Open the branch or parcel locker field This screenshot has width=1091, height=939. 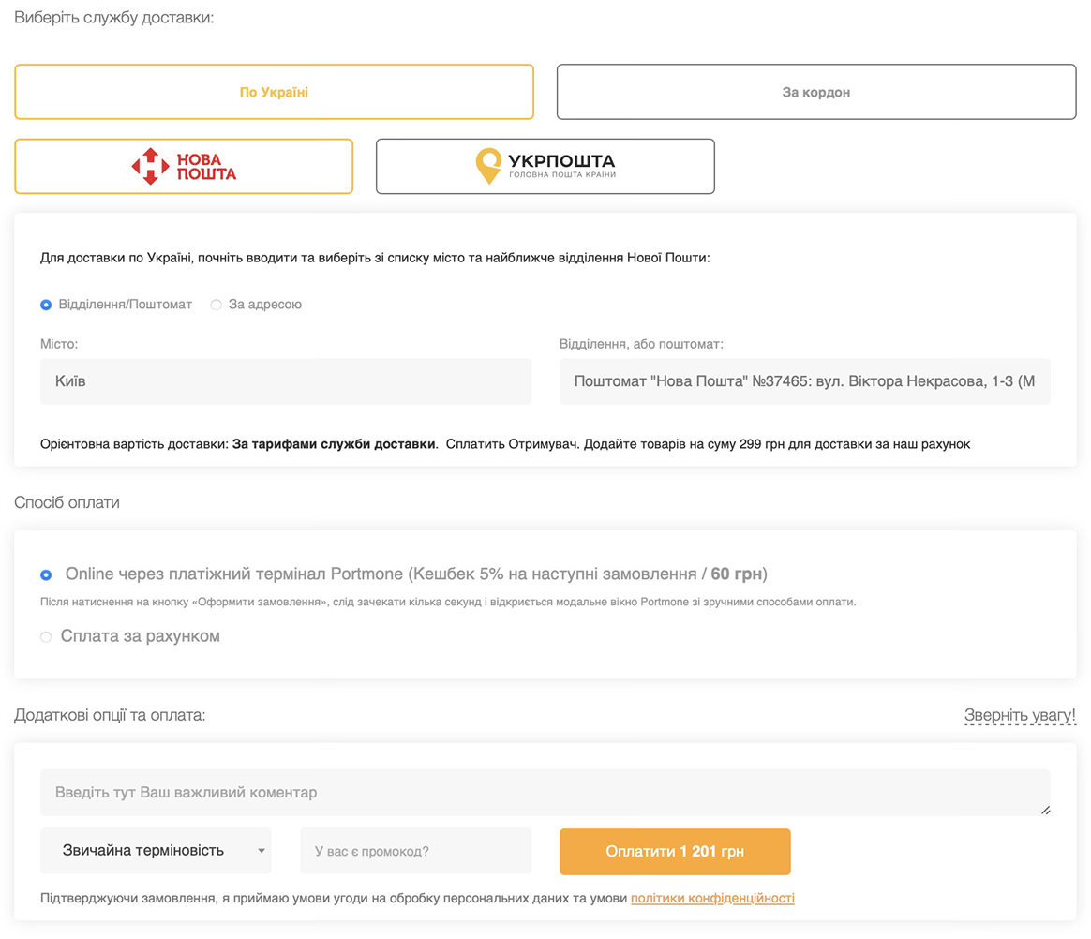pos(804,381)
